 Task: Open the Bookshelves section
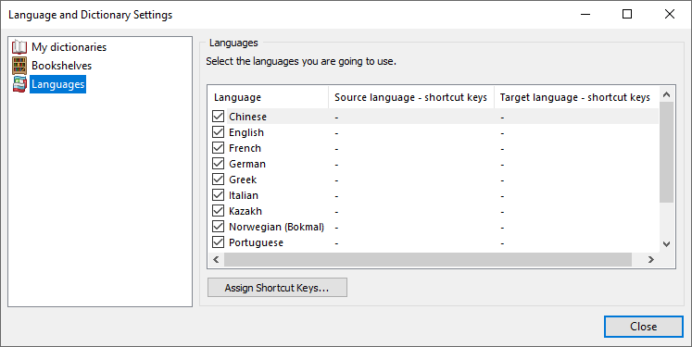pos(61,66)
